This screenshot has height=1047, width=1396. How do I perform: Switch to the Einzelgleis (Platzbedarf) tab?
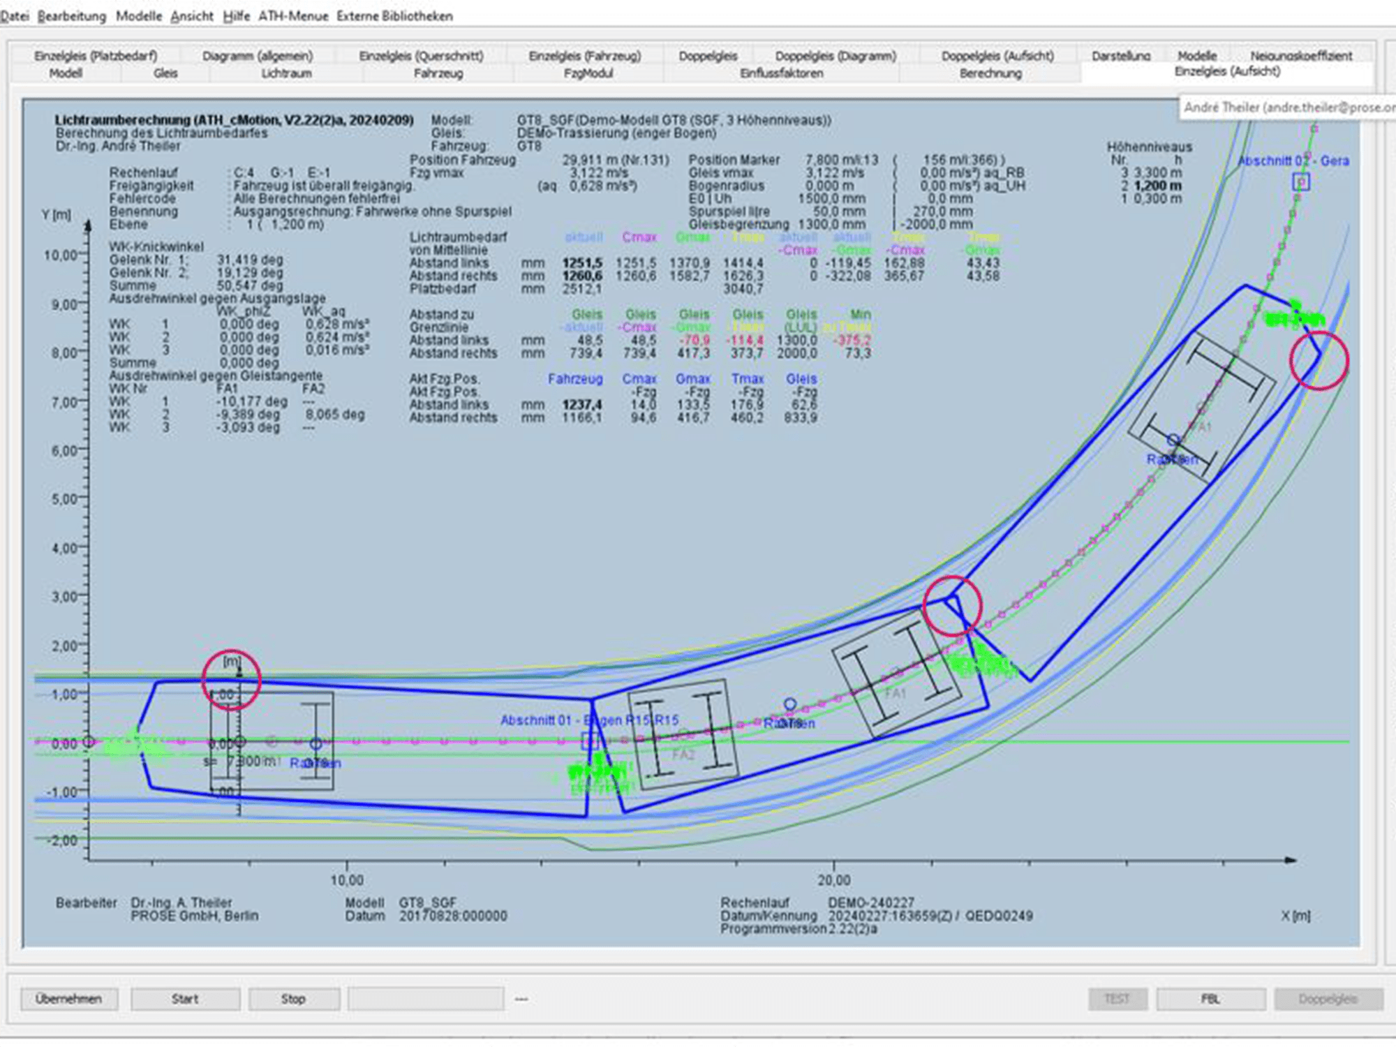[x=96, y=56]
